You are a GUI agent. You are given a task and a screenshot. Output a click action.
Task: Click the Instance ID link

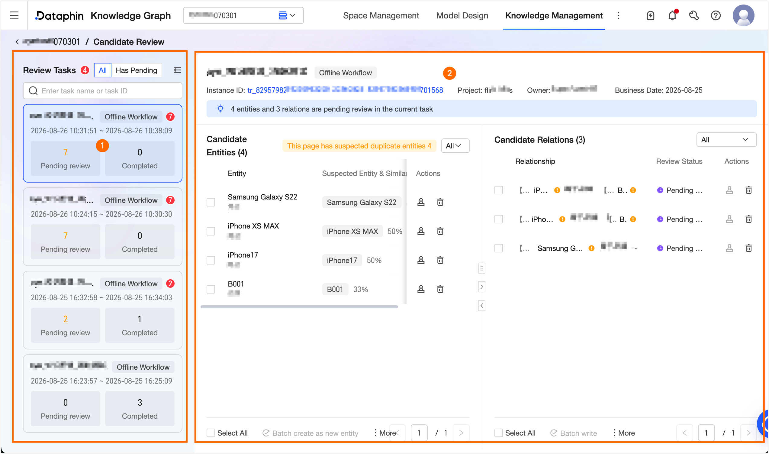(345, 90)
